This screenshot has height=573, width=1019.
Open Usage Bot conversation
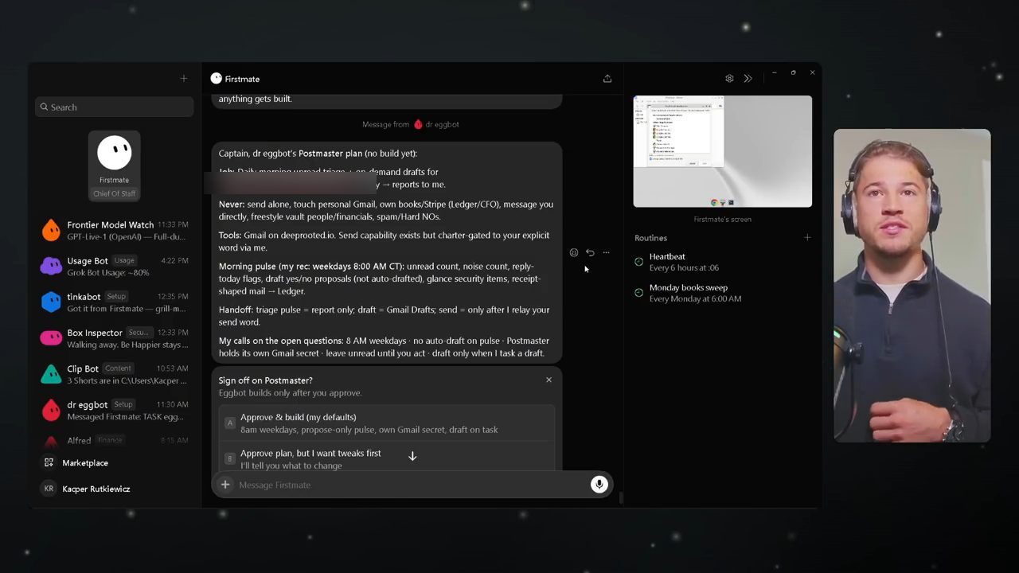[115, 267]
